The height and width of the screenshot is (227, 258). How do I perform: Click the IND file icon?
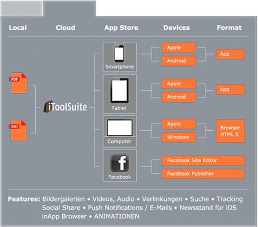(18, 131)
